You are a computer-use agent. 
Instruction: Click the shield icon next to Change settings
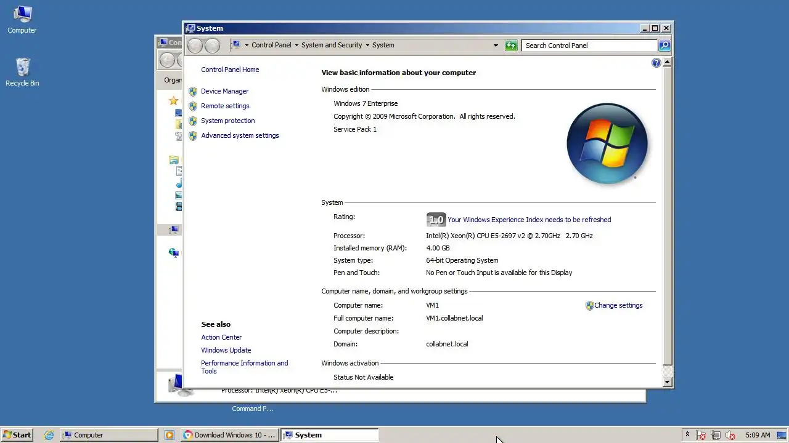point(589,305)
